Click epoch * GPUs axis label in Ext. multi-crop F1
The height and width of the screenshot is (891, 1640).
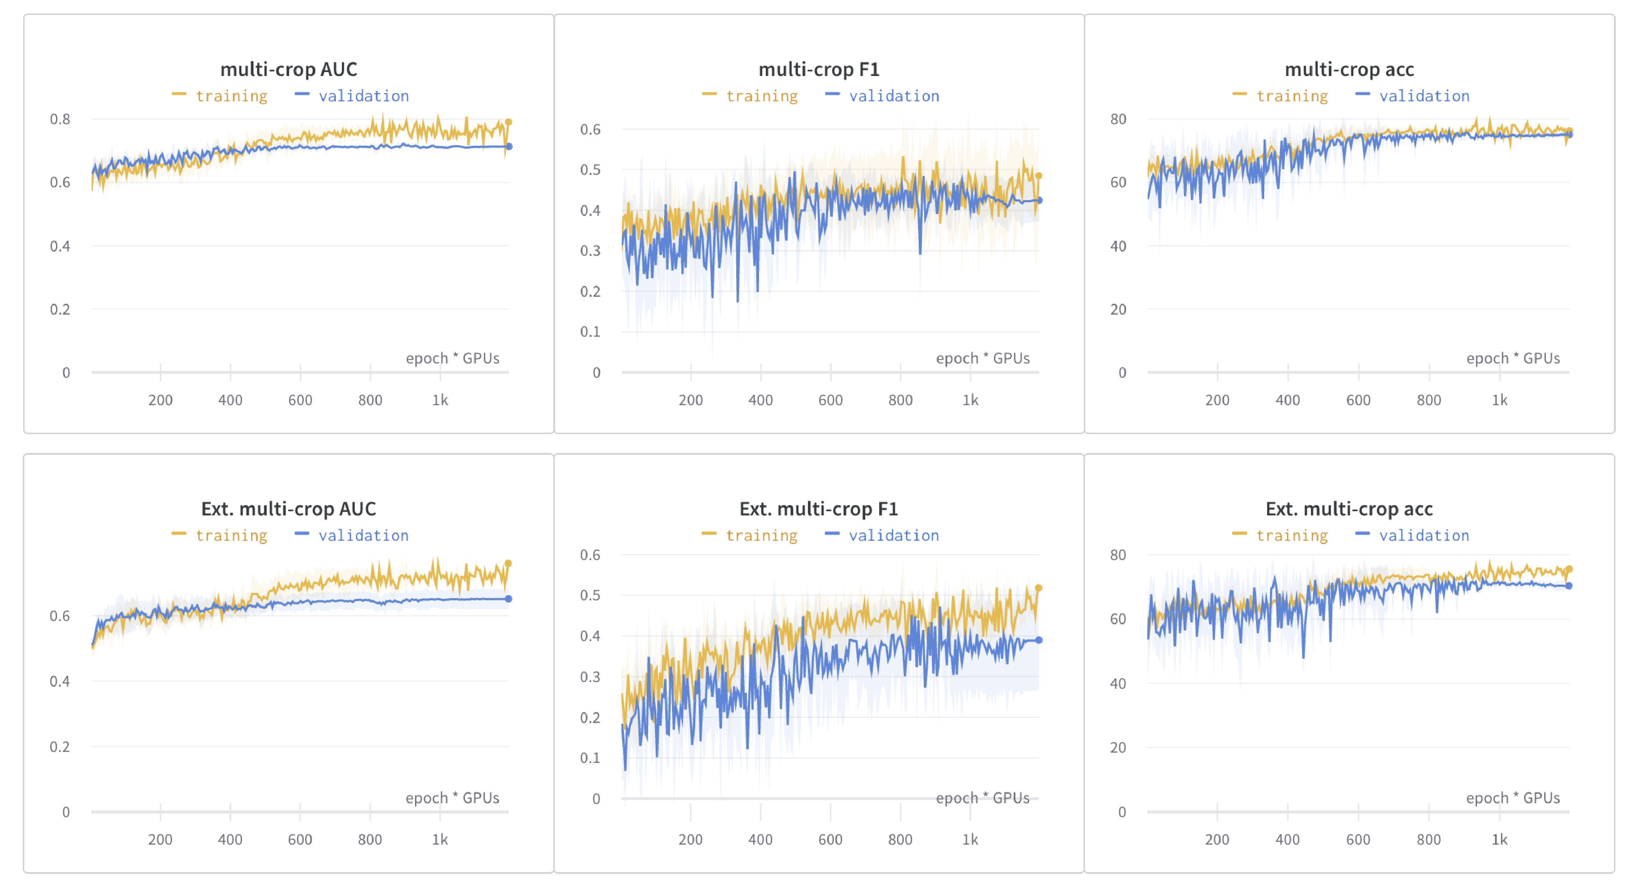(x=983, y=798)
